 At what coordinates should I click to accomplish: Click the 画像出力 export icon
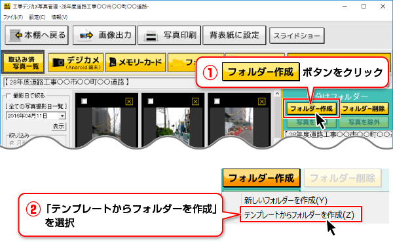(86, 35)
